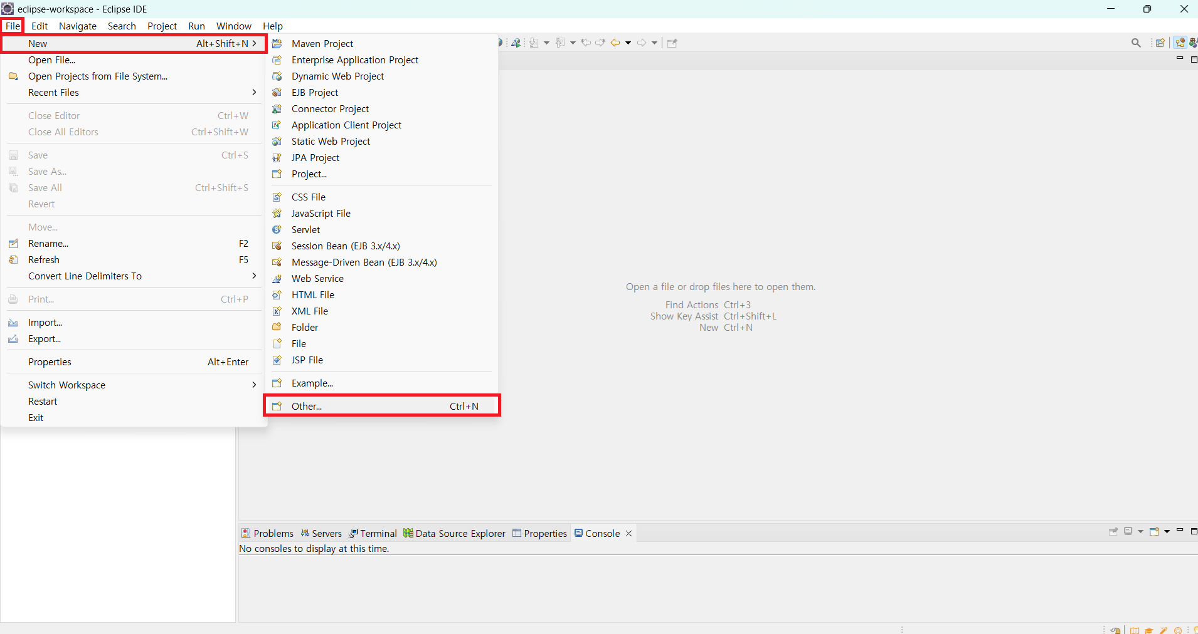The width and height of the screenshot is (1198, 634).
Task: Click Other... (Ctrl+N) in the submenu
Action: (382, 406)
